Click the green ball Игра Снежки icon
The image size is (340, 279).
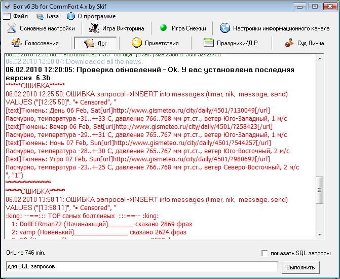(x=163, y=28)
